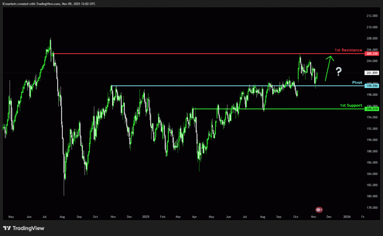
Task: Click the TradingView logo icon
Action: pos(7,228)
